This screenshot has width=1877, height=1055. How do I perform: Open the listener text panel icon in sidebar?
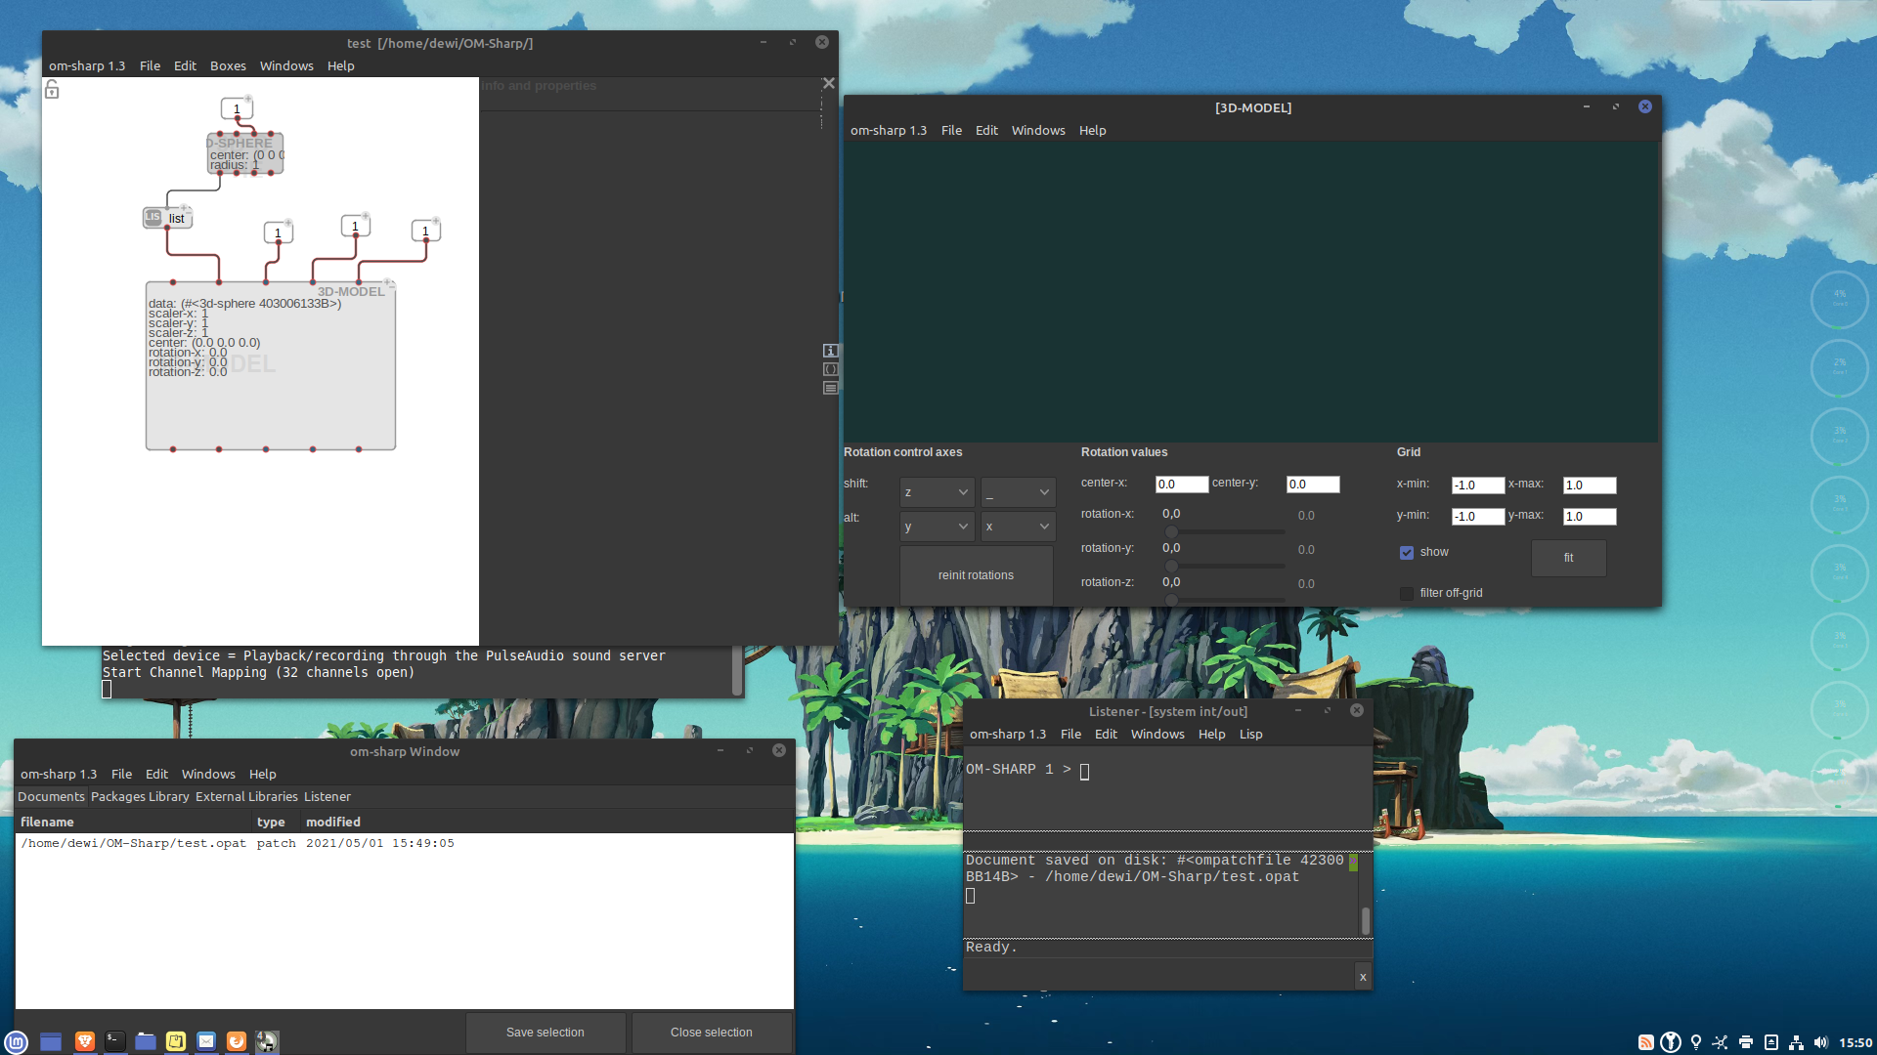pyautogui.click(x=830, y=388)
